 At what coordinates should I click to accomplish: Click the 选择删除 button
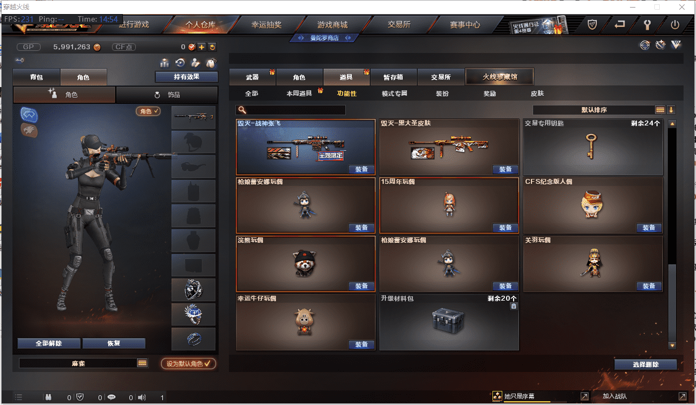click(x=646, y=364)
